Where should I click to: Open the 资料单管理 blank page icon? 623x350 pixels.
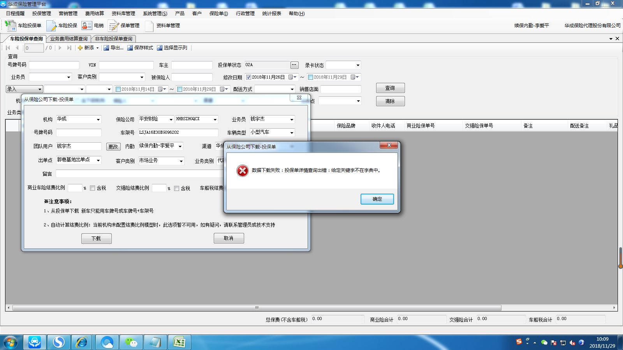pyautogui.click(x=149, y=26)
